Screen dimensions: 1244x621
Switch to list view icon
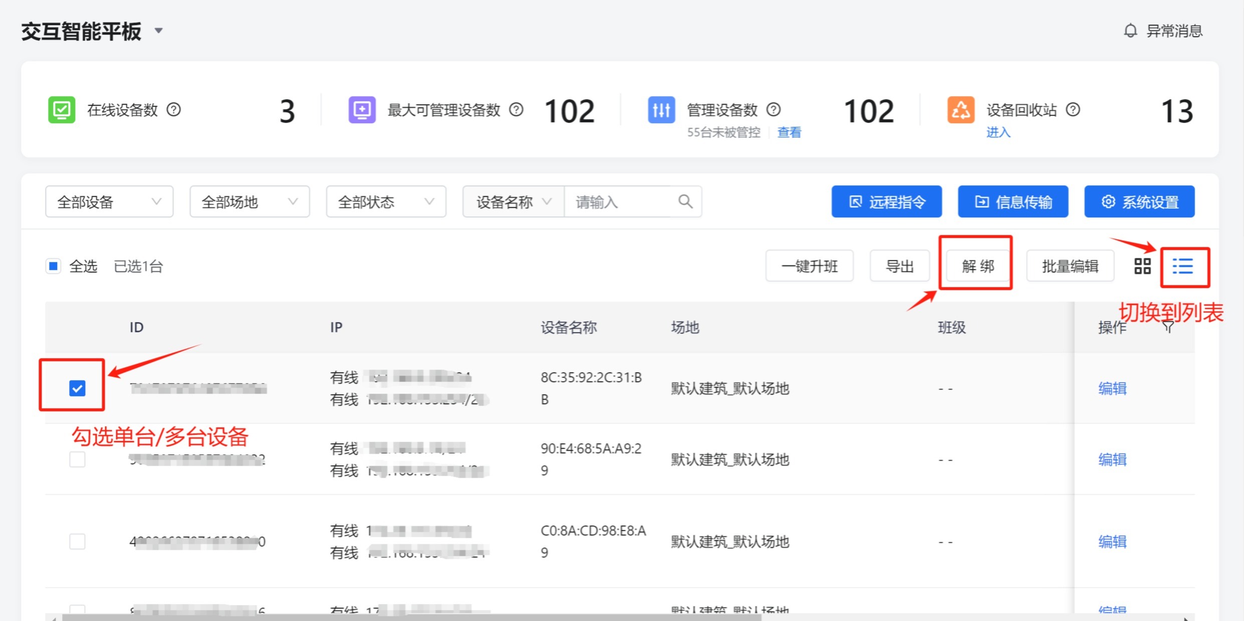click(x=1183, y=266)
